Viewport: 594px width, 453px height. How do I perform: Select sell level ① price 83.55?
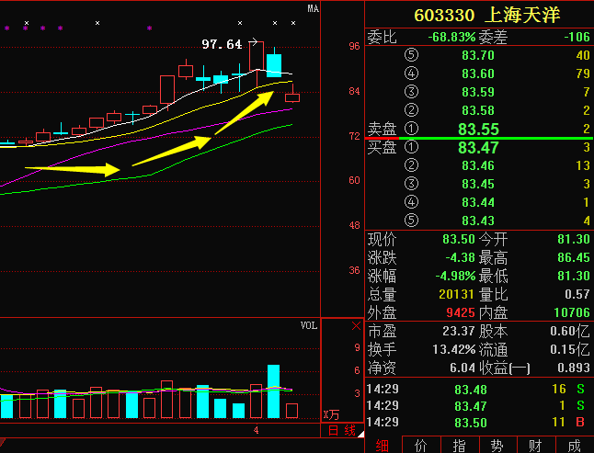pyautogui.click(x=478, y=129)
